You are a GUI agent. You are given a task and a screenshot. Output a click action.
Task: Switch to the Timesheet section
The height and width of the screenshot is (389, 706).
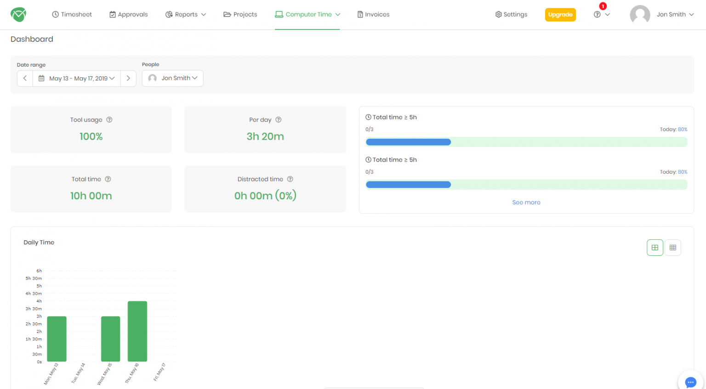(x=72, y=14)
